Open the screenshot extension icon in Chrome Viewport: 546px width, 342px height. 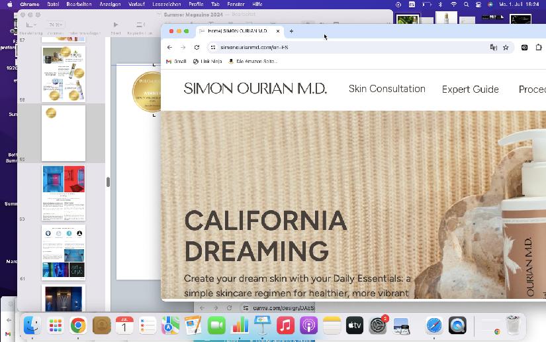[x=524, y=48]
